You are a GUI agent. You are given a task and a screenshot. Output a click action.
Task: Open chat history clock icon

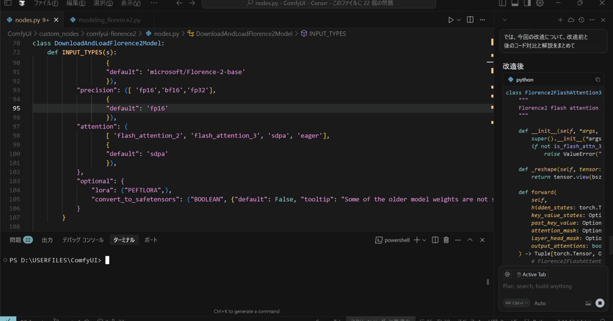click(x=581, y=20)
